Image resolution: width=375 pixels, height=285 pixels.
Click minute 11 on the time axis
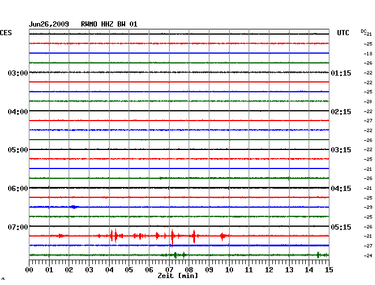click(x=249, y=269)
